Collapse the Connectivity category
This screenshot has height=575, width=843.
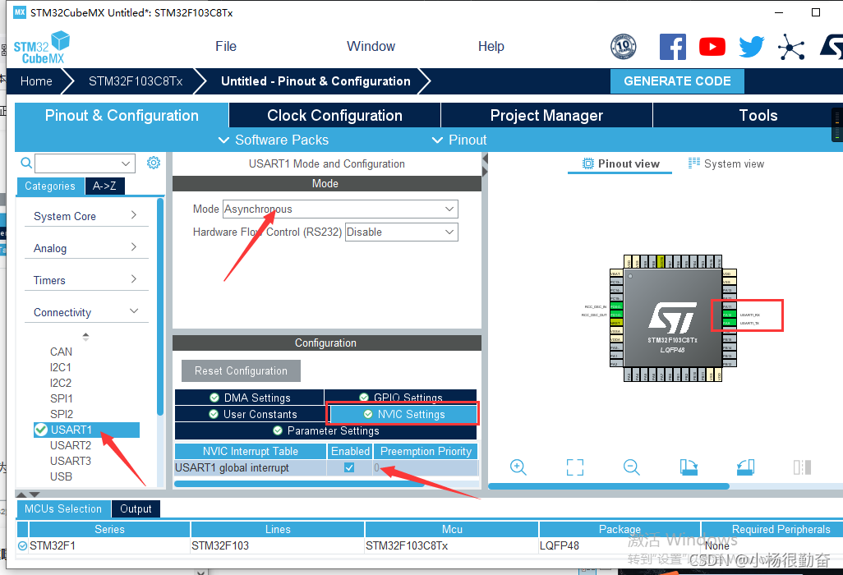tap(86, 312)
